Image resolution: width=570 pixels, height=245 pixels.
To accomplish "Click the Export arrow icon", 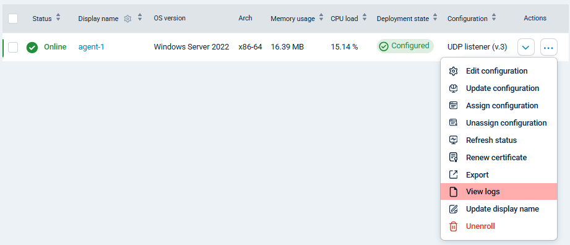I will [x=453, y=175].
